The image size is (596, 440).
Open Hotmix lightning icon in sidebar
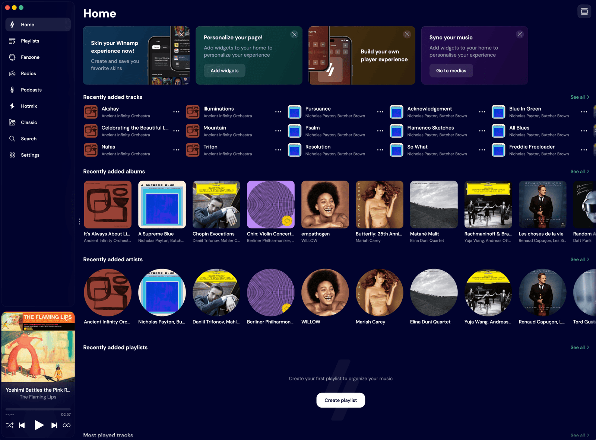tap(12, 106)
